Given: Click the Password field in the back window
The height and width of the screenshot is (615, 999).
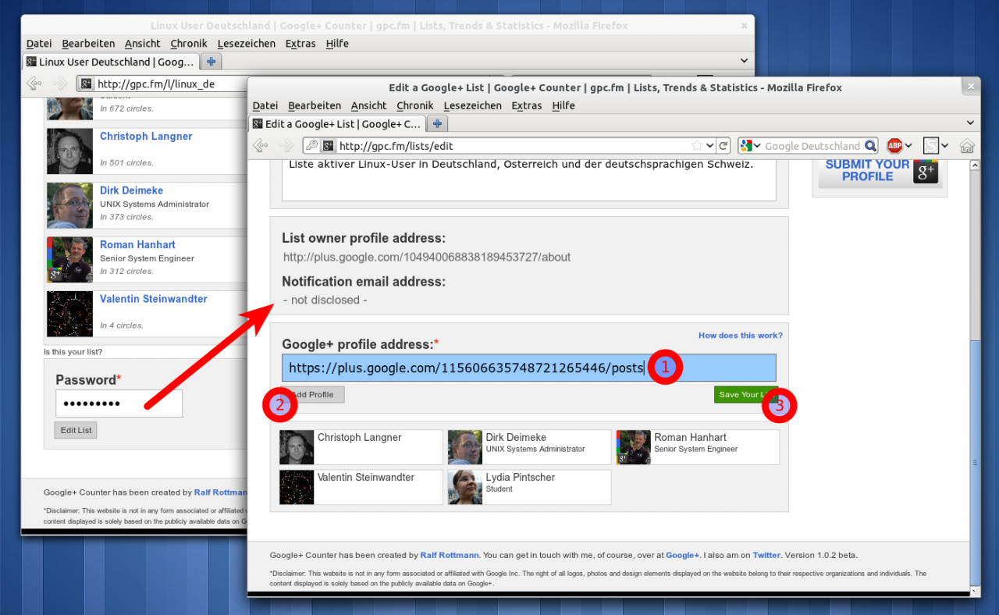Looking at the screenshot, I should point(119,403).
